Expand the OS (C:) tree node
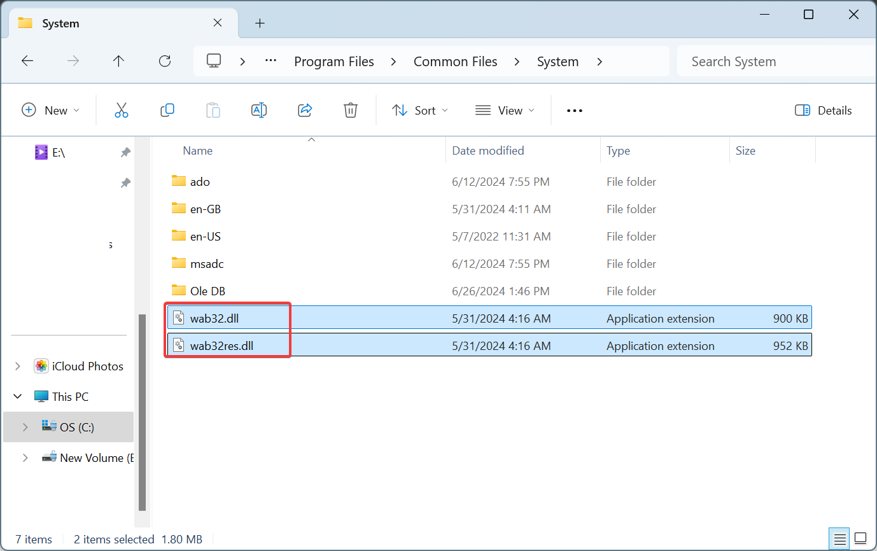The image size is (877, 551). point(25,427)
